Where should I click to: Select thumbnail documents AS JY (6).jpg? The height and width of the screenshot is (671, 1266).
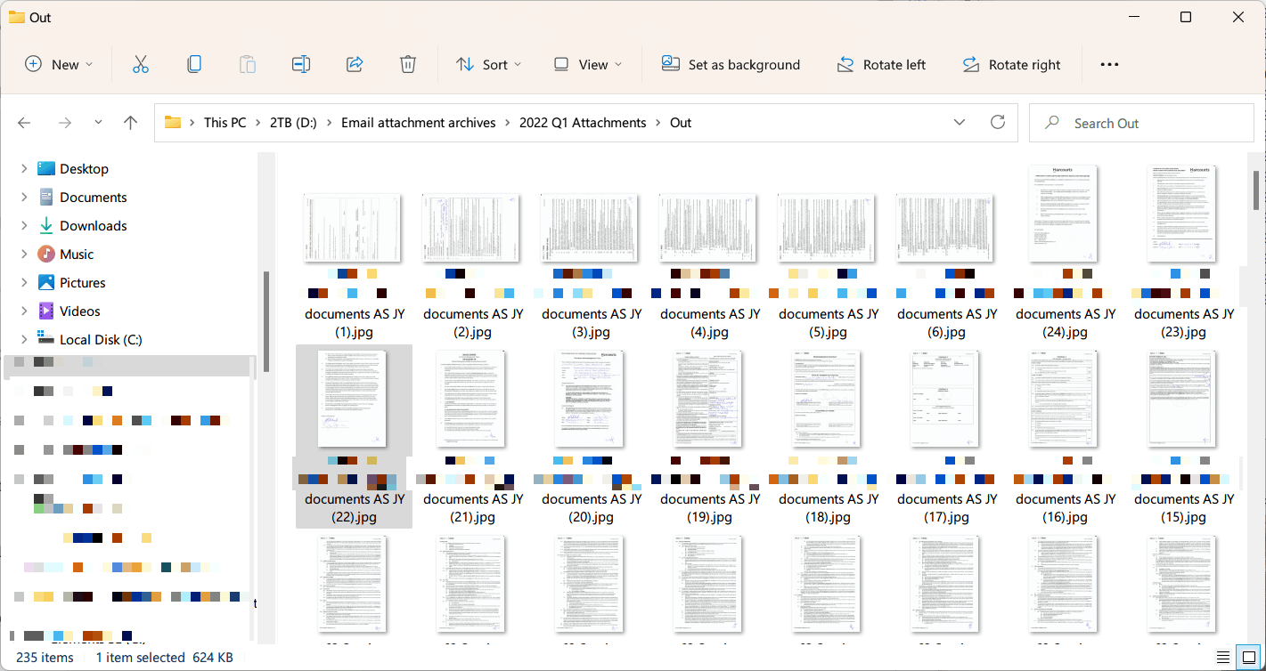pos(945,228)
